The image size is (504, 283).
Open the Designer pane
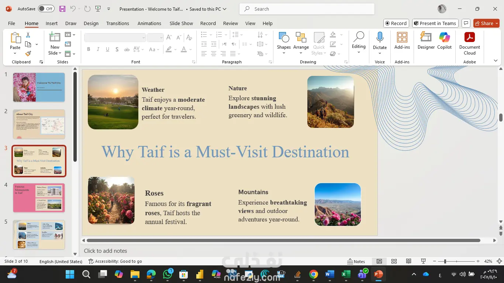click(426, 41)
